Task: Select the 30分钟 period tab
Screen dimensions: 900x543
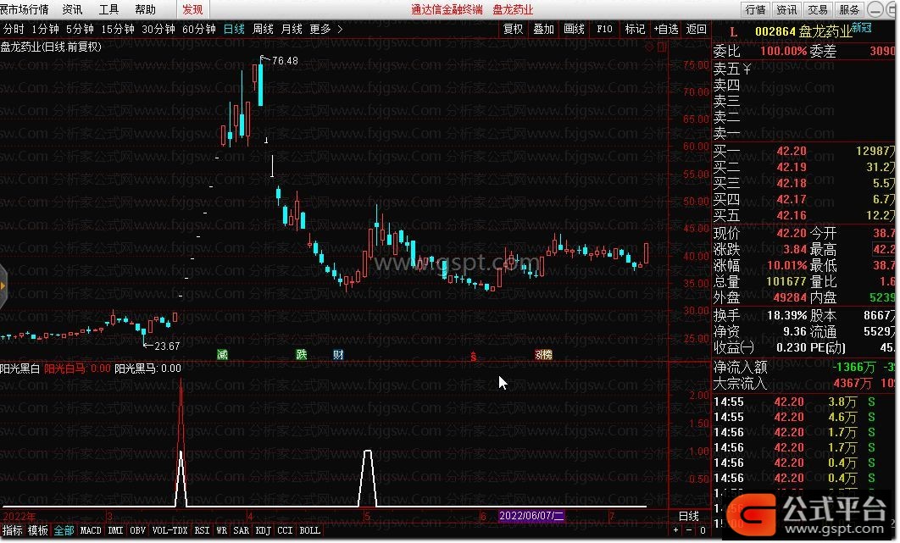Action: click(x=158, y=29)
